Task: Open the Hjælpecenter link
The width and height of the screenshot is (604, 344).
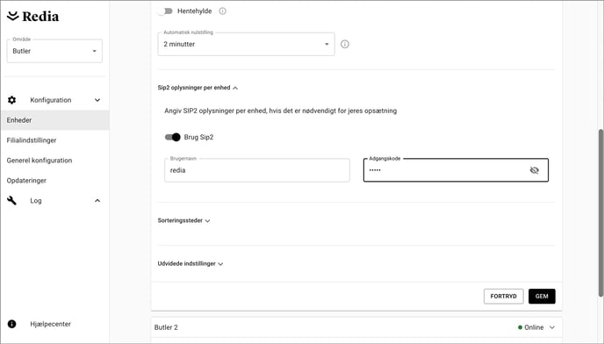Action: (50, 324)
